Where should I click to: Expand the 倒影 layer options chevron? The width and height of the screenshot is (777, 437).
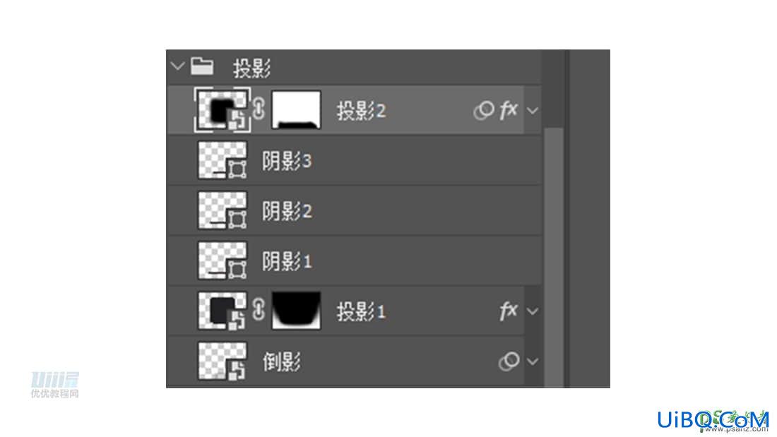click(x=533, y=361)
